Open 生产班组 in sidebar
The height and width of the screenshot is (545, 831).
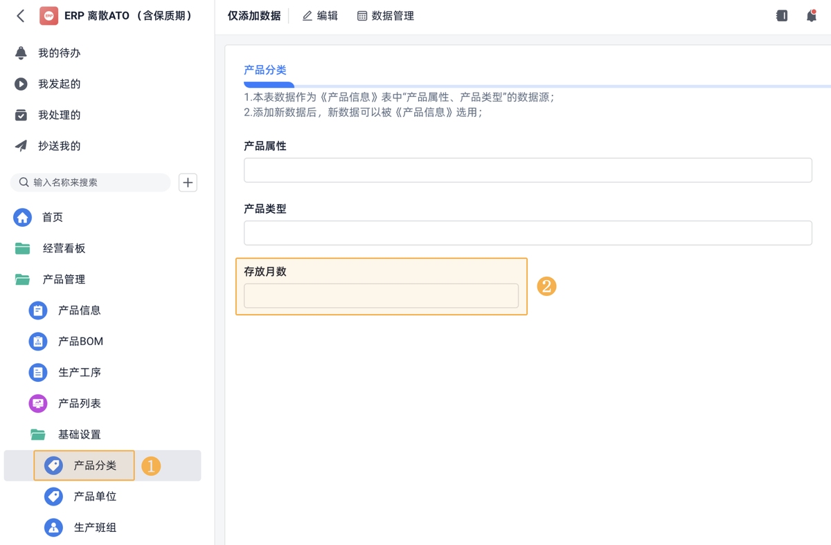point(95,528)
